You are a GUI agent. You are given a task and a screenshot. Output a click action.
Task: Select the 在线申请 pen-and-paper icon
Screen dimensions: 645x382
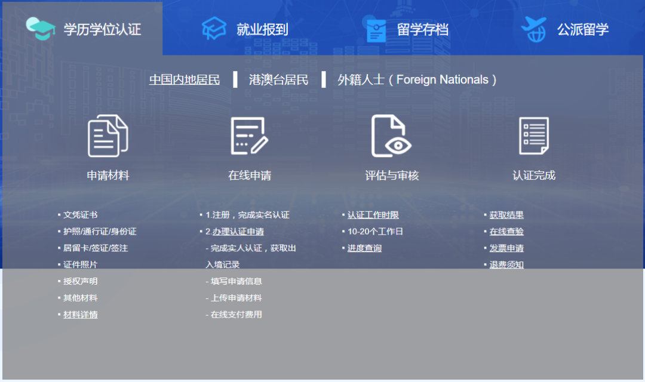pos(250,136)
